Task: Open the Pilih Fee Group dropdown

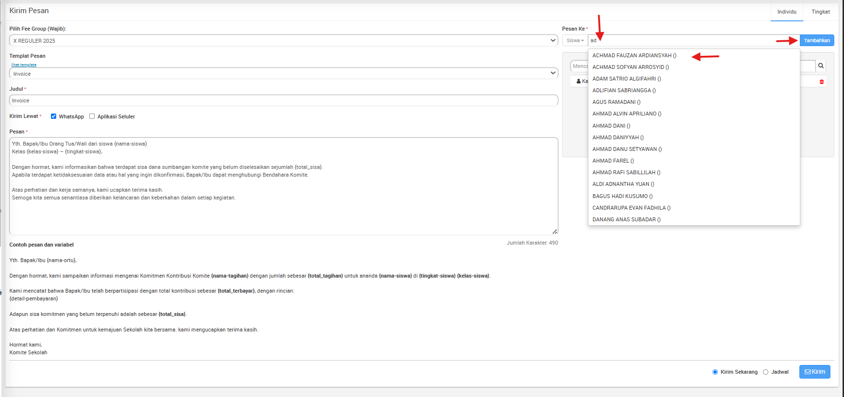Action: tap(283, 41)
